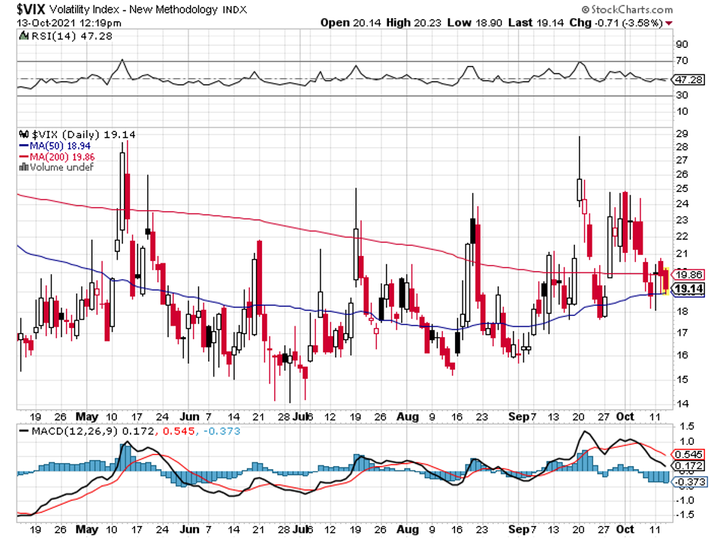The image size is (711, 539).
Task: Click the 'Volatility Index - New Methodology' title
Action: [134, 9]
